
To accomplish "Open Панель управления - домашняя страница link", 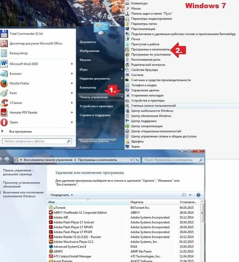I will click(x=17, y=172).
